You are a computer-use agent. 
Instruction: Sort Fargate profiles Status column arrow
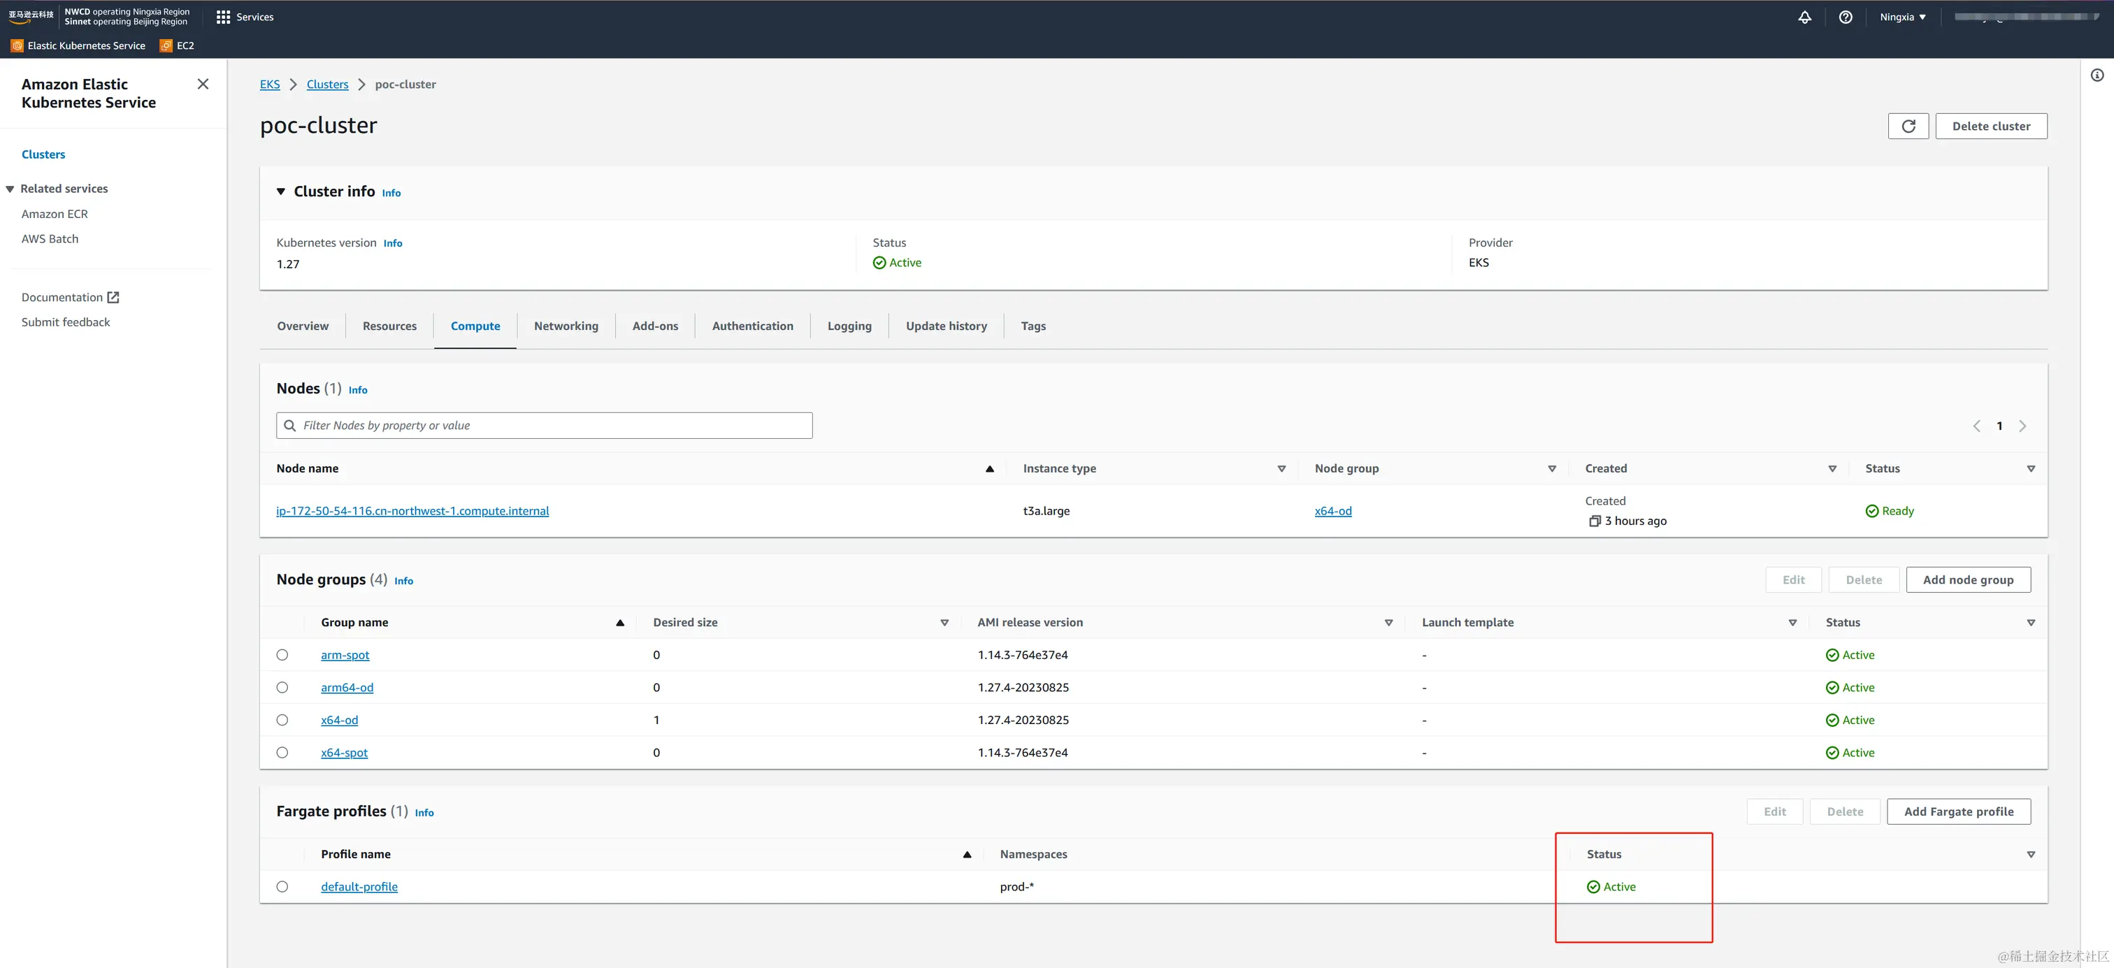click(x=2031, y=854)
